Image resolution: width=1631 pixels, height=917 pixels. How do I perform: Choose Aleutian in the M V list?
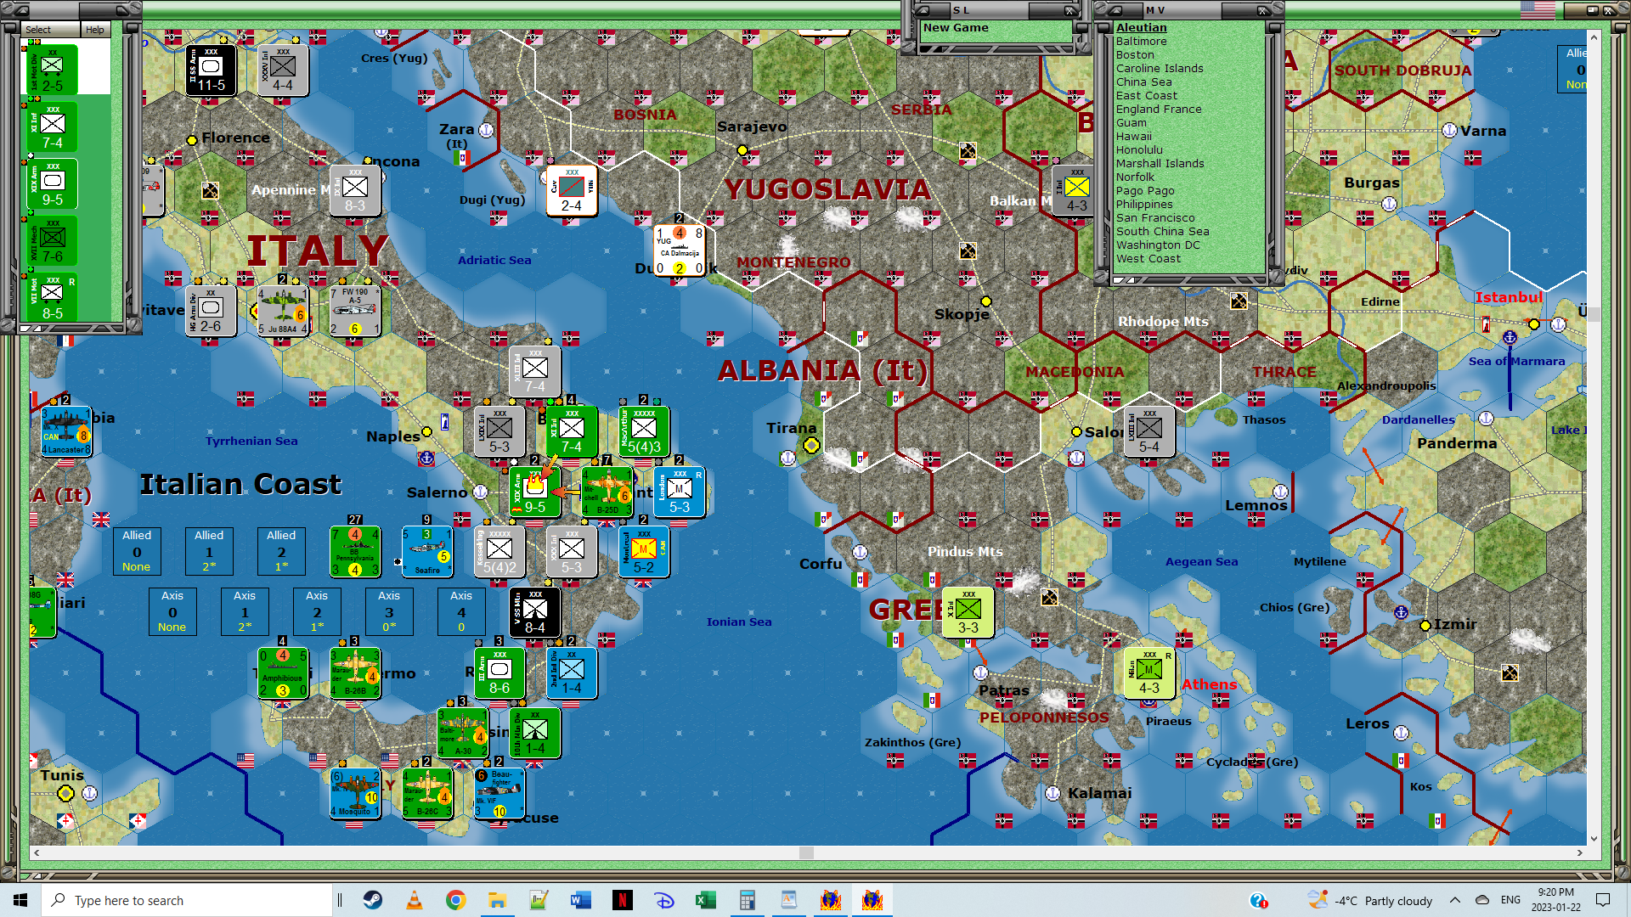tap(1141, 28)
